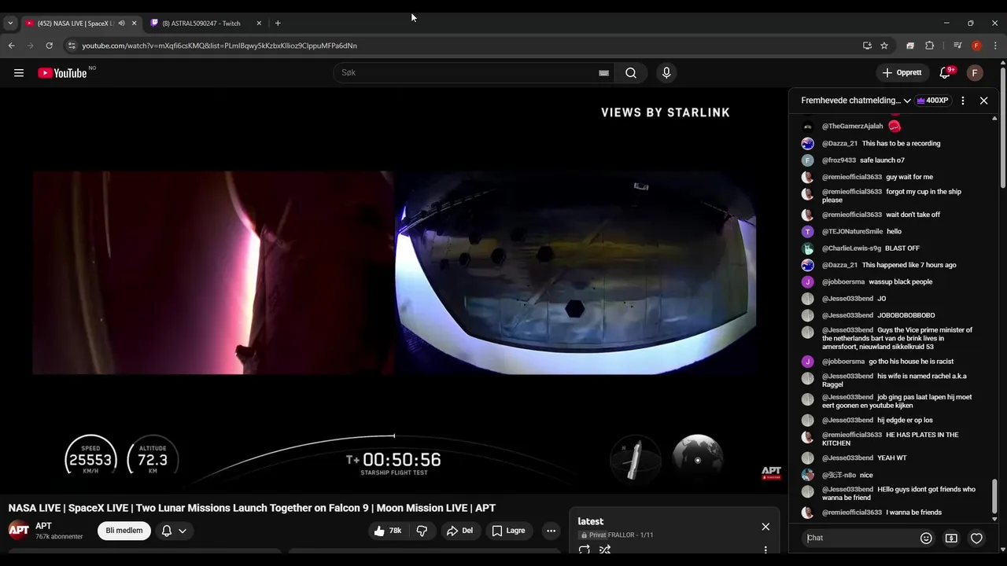Toggle playlist loop icon
1007x566 pixels.
585,549
